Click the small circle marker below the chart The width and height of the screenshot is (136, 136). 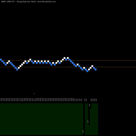[34, 93]
